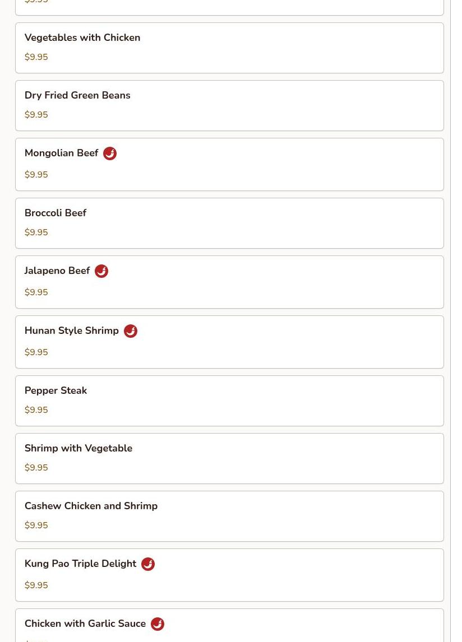462x642 pixels.
Task: Open the Broccoli Beef item card
Action: (229, 223)
